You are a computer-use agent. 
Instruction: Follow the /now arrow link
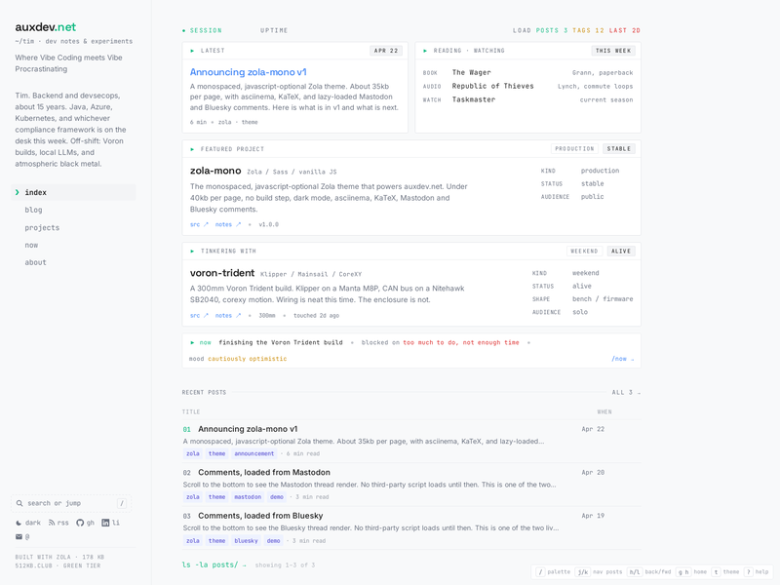pos(623,359)
